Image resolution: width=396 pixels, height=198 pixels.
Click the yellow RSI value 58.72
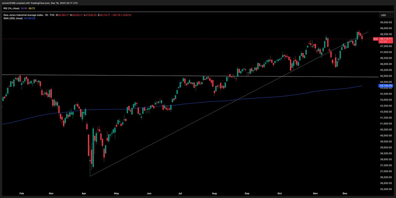click(32, 8)
